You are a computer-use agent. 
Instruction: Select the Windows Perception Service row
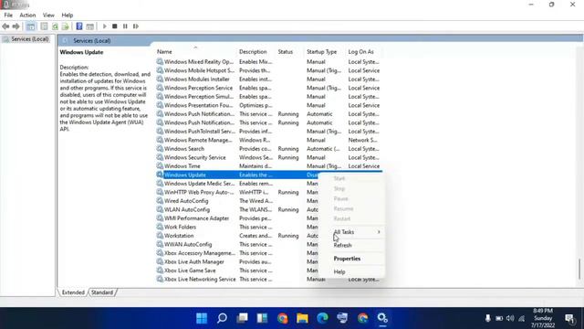click(x=268, y=88)
